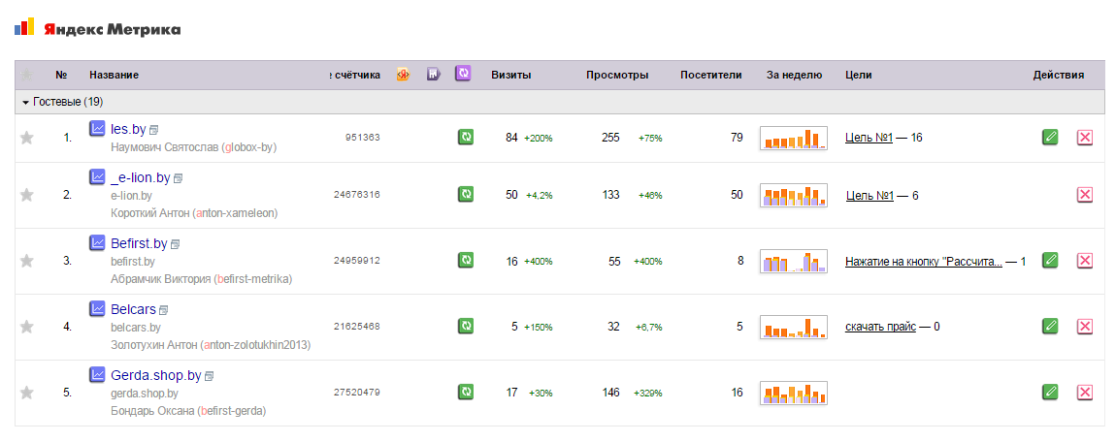Open the chart icon for Belcars
The width and height of the screenshot is (1116, 442).
click(97, 308)
